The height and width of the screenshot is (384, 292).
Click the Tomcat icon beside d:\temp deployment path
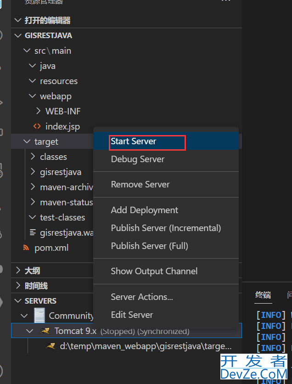(x=51, y=346)
